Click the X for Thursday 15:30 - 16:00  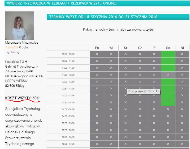[140, 130]
